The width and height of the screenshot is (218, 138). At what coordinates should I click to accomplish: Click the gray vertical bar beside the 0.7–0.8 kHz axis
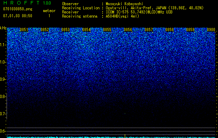[x=7, y=107]
